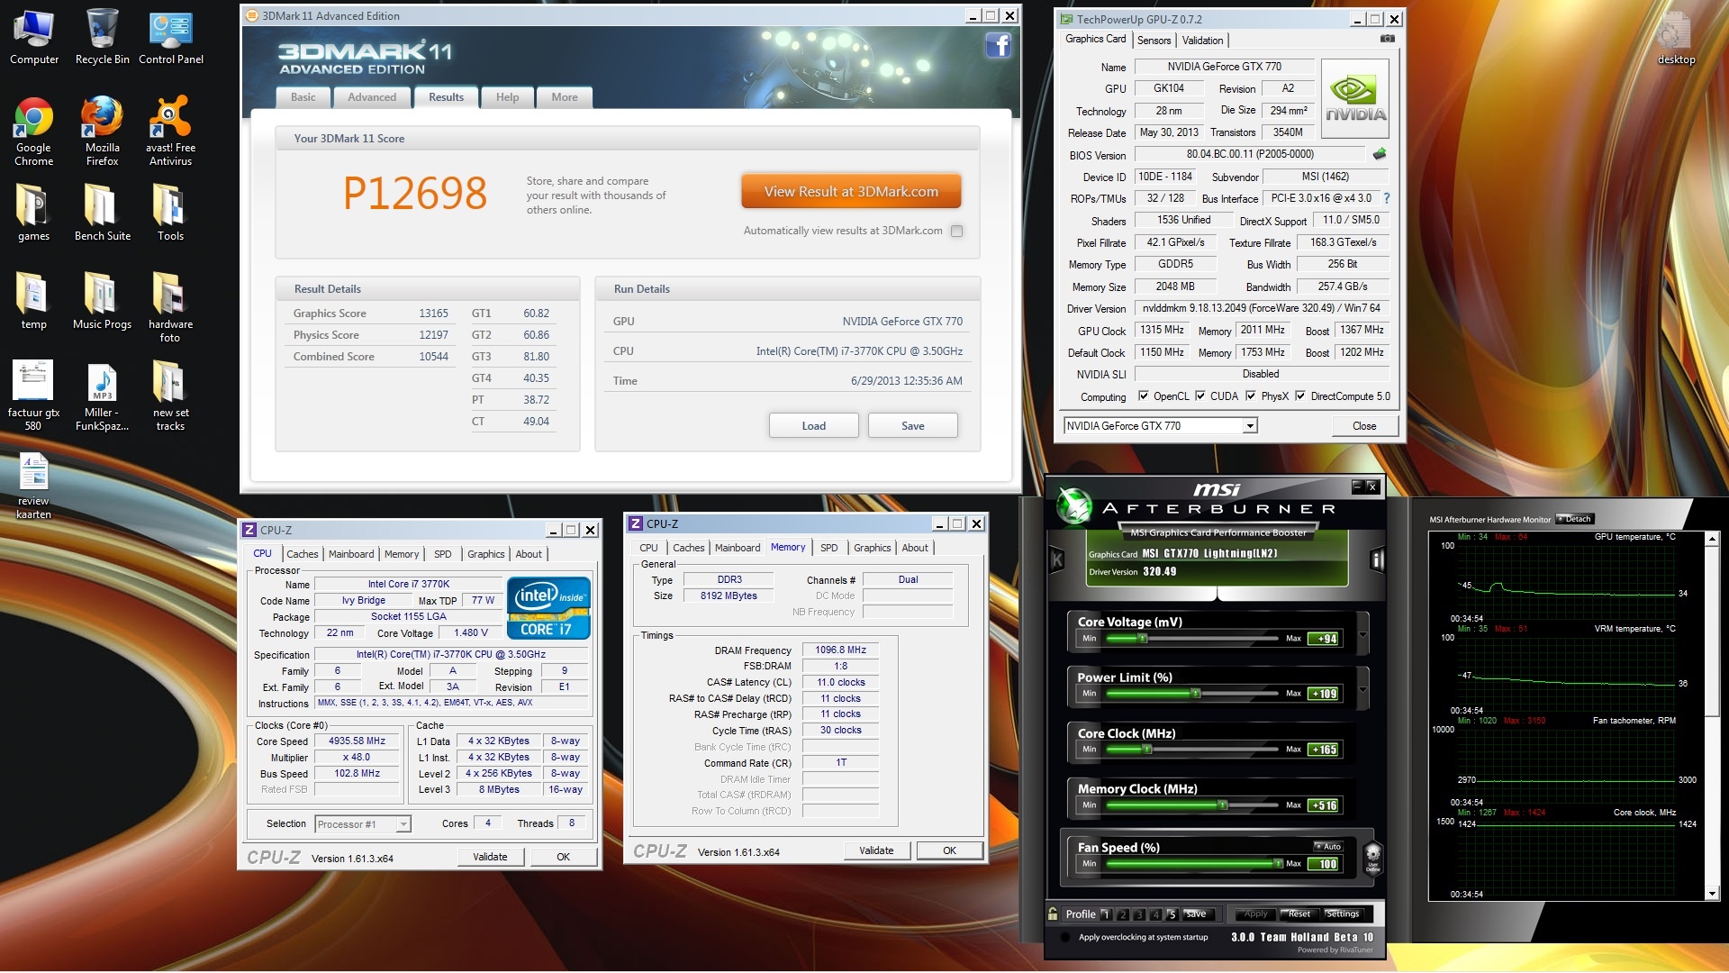Enable automatically view results at 3DMark.com

click(x=956, y=232)
